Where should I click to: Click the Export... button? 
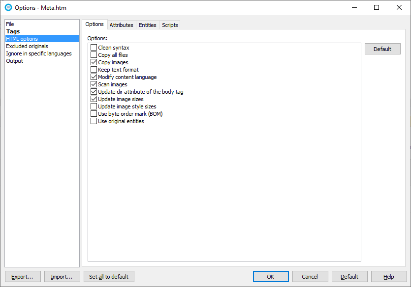(23, 277)
